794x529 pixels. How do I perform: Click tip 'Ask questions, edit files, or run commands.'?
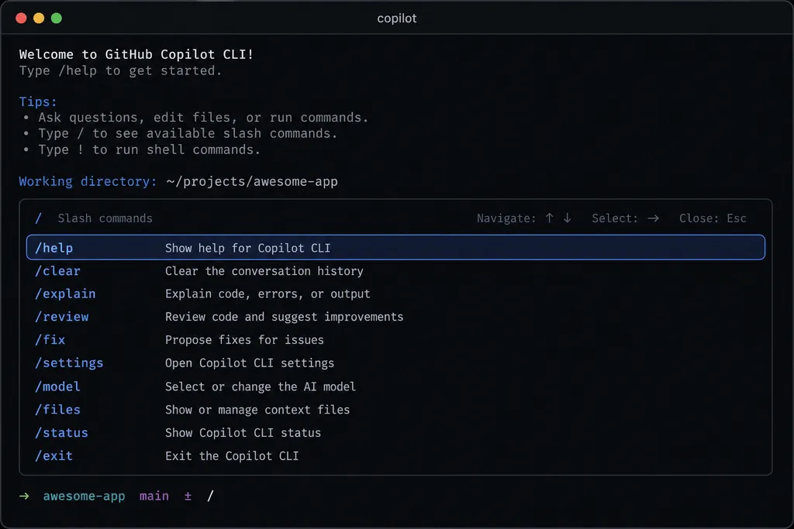pyautogui.click(x=203, y=117)
